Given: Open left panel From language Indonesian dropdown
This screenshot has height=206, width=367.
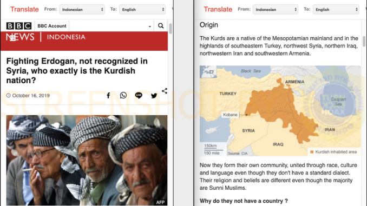Looking at the screenshot, I should tap(82, 10).
